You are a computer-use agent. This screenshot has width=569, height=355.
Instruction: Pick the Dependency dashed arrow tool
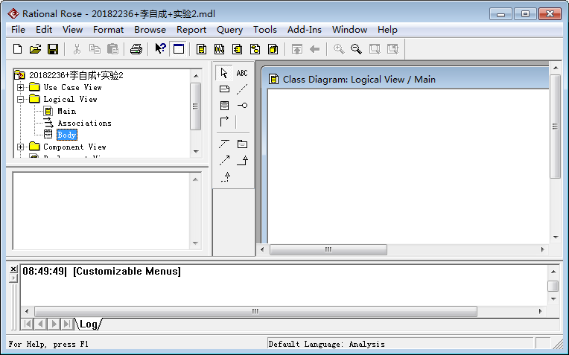(224, 160)
